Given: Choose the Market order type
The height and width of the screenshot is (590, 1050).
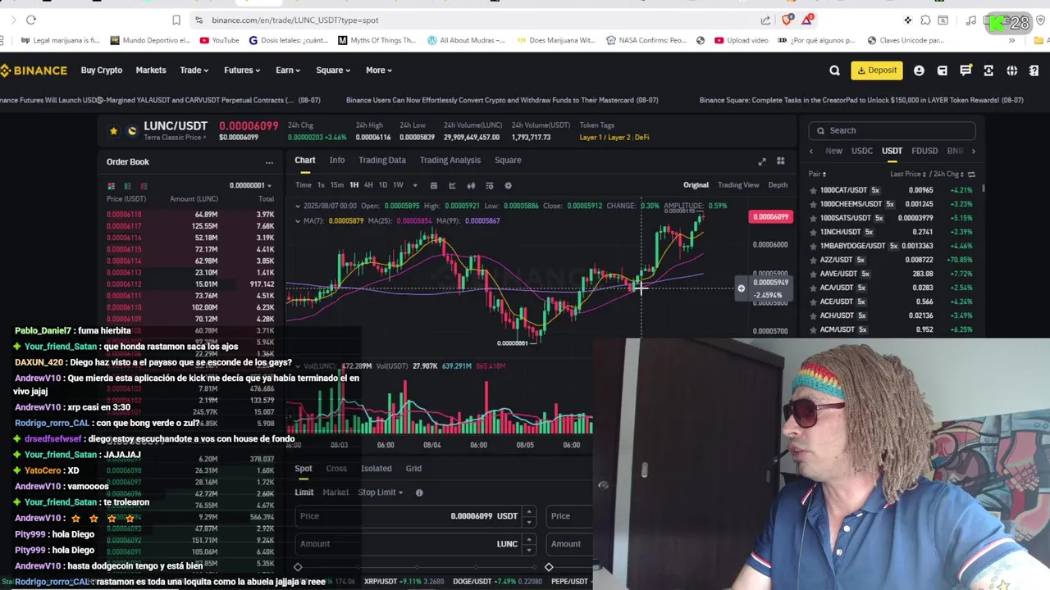Looking at the screenshot, I should [x=336, y=492].
